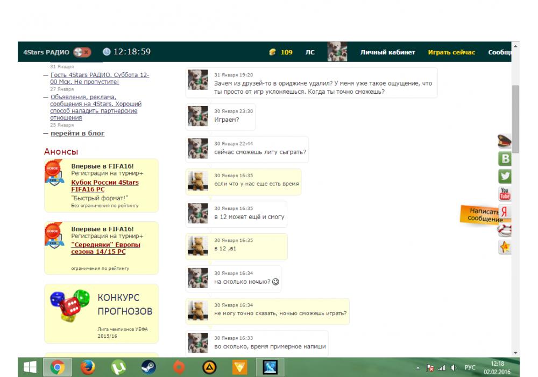Open the 'ЛС' private messages item
538x377 pixels.
[x=310, y=52]
